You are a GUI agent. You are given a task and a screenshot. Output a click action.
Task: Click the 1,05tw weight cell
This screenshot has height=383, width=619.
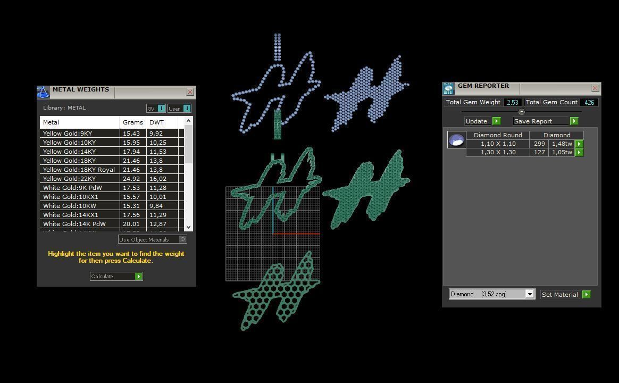pyautogui.click(x=562, y=153)
